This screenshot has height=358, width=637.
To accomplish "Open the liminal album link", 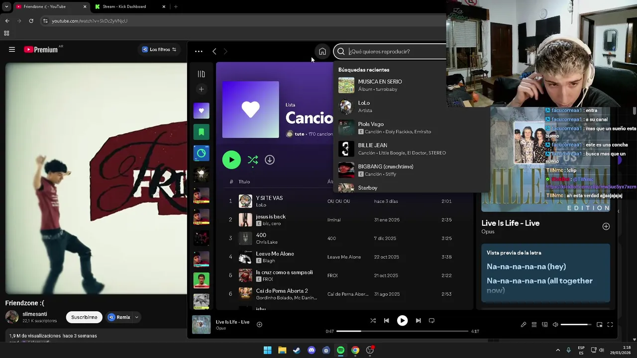I will tap(334, 220).
